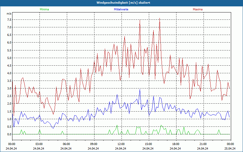Click the 1,0 y-axis tick label
The image size is (243, 152).
point(9,119)
